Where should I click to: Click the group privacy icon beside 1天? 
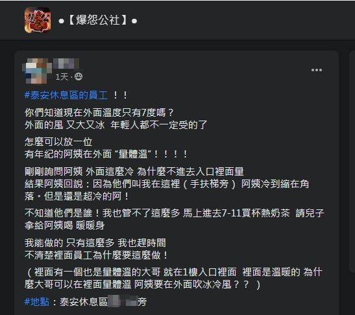click(79, 77)
